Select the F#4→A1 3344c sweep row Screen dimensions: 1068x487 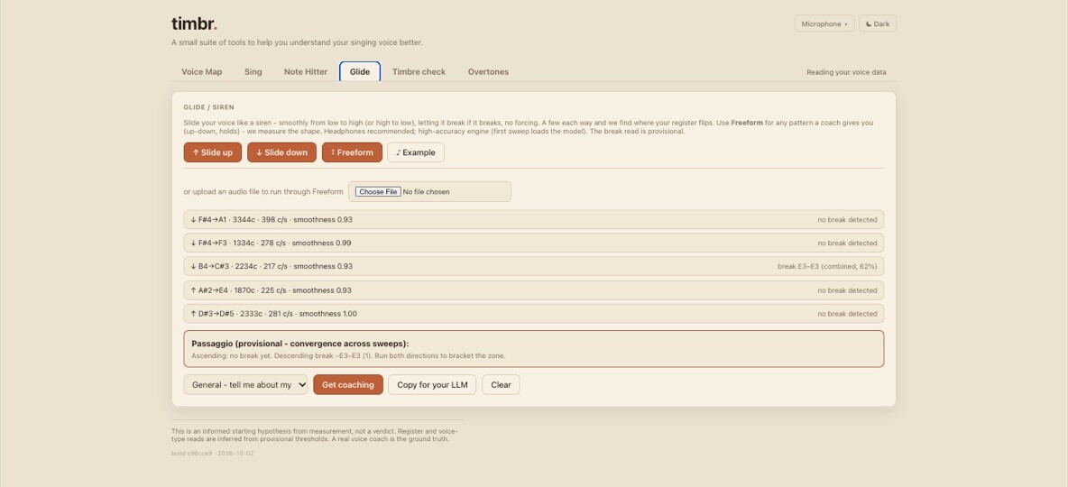click(x=533, y=219)
